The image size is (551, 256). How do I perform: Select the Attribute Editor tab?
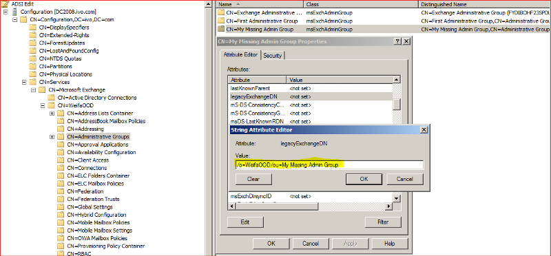click(x=240, y=55)
